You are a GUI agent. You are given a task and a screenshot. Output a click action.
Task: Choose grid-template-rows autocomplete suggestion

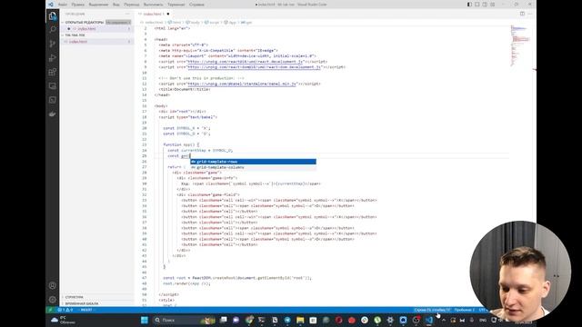point(253,162)
